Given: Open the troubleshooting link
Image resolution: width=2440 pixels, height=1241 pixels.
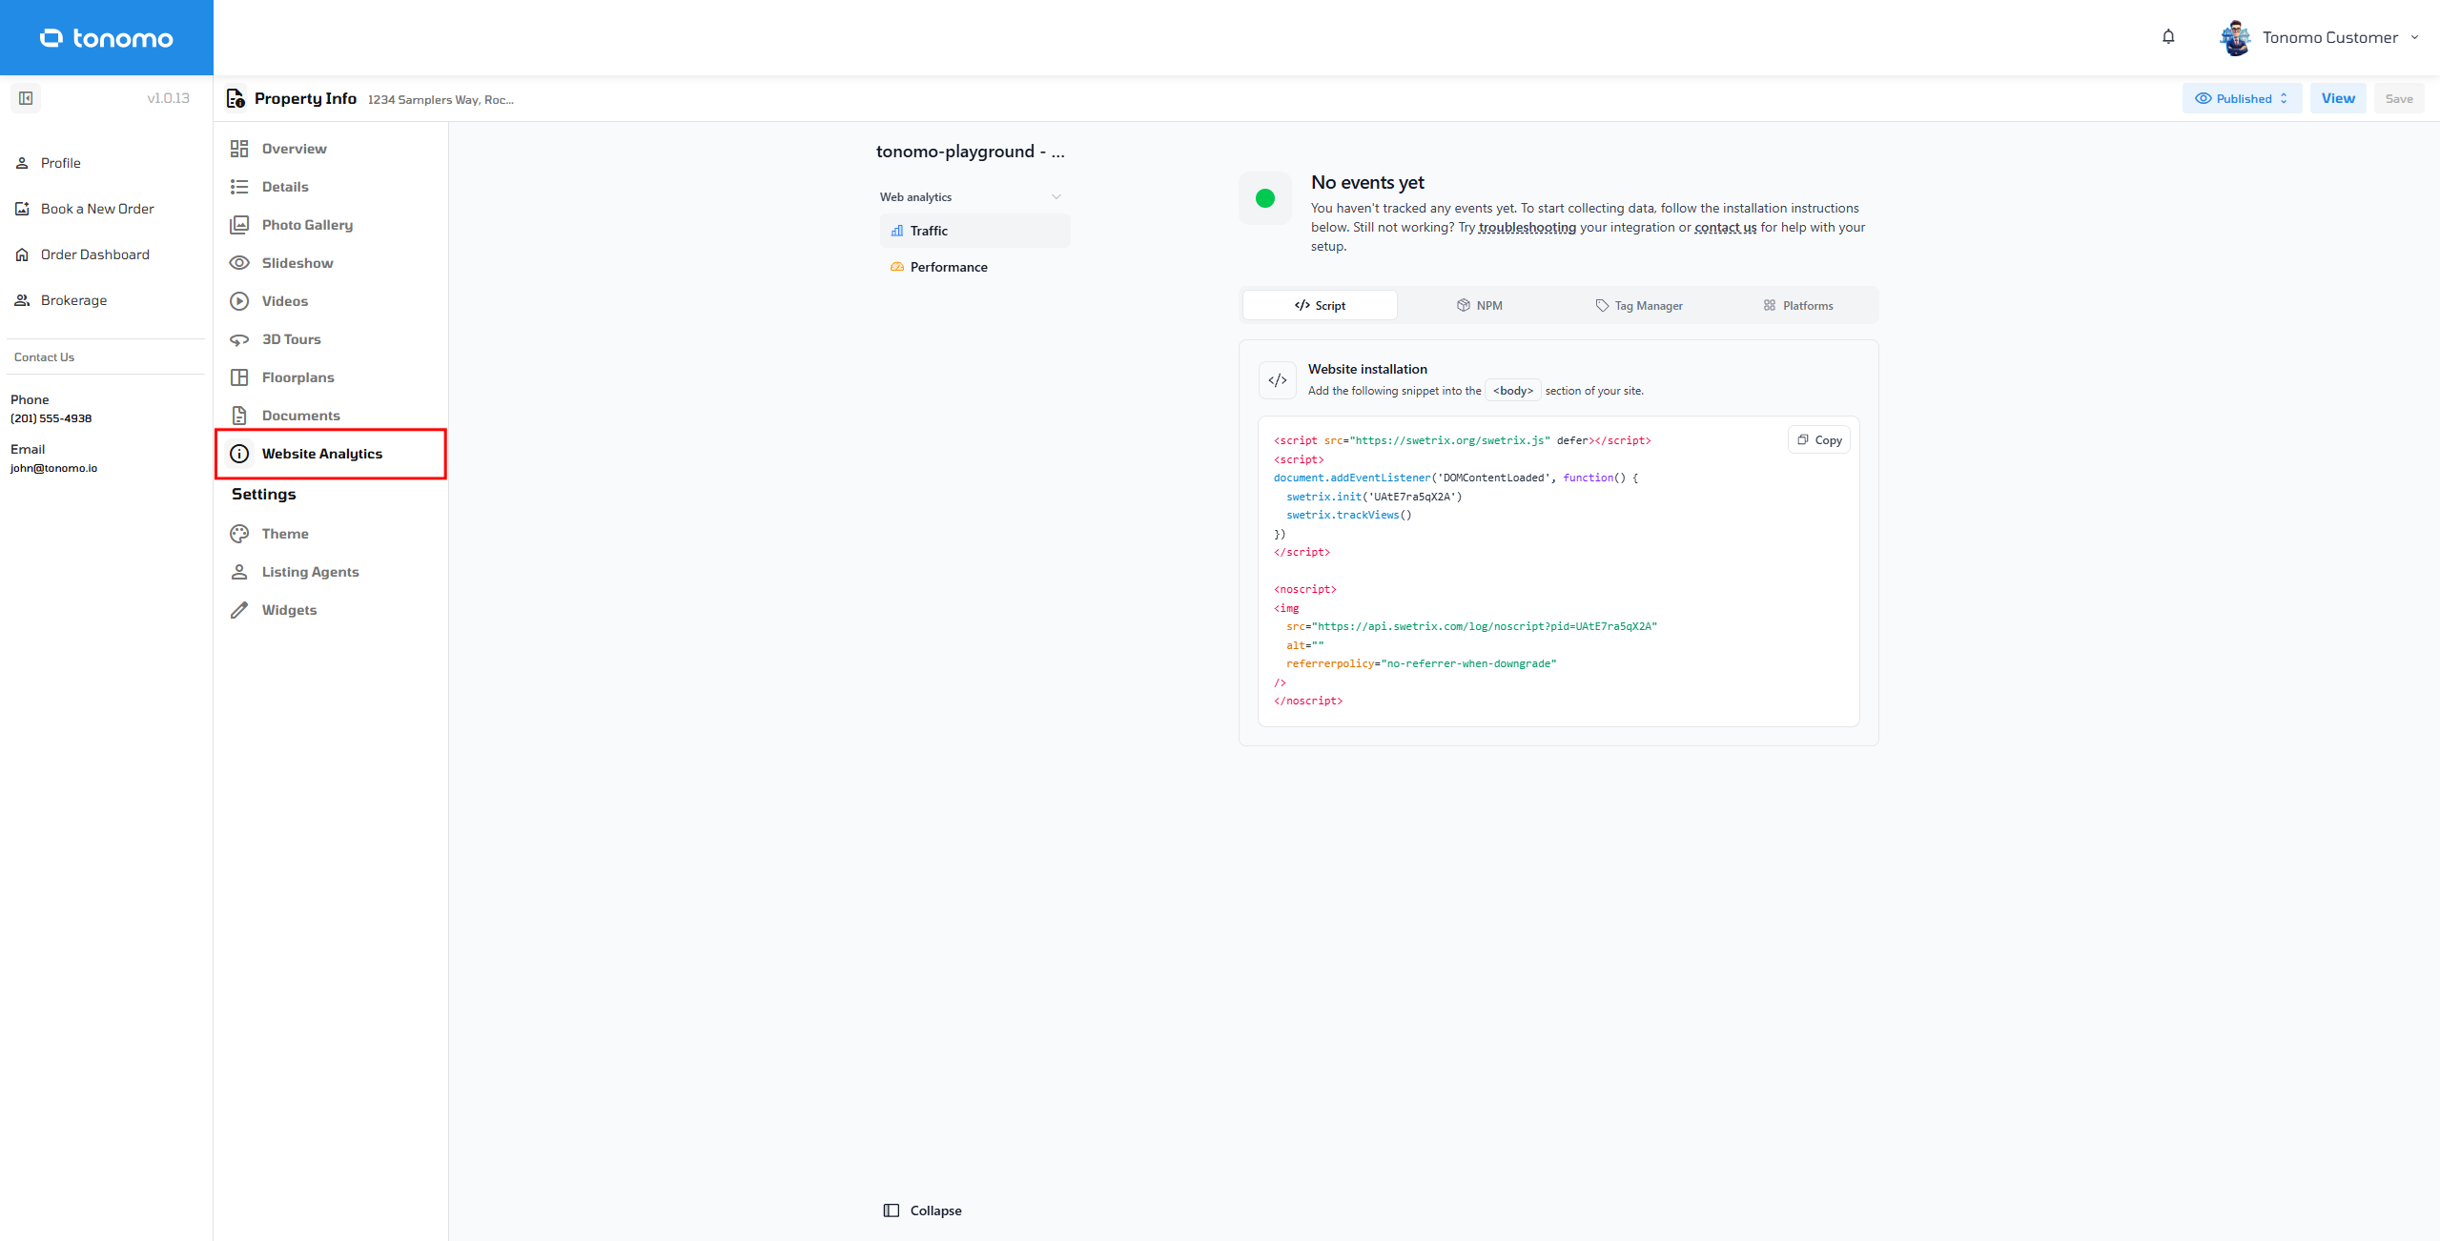Looking at the screenshot, I should click(1527, 228).
